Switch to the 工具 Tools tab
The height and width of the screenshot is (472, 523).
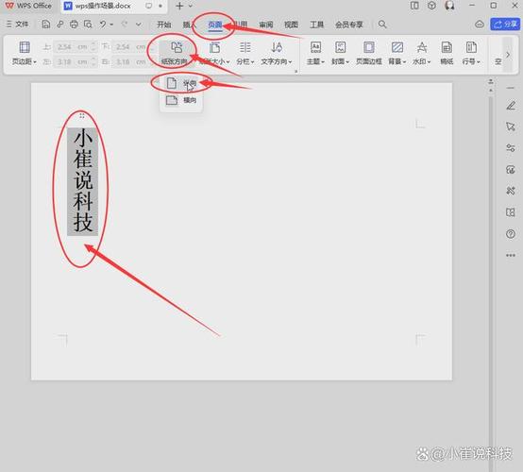[317, 25]
